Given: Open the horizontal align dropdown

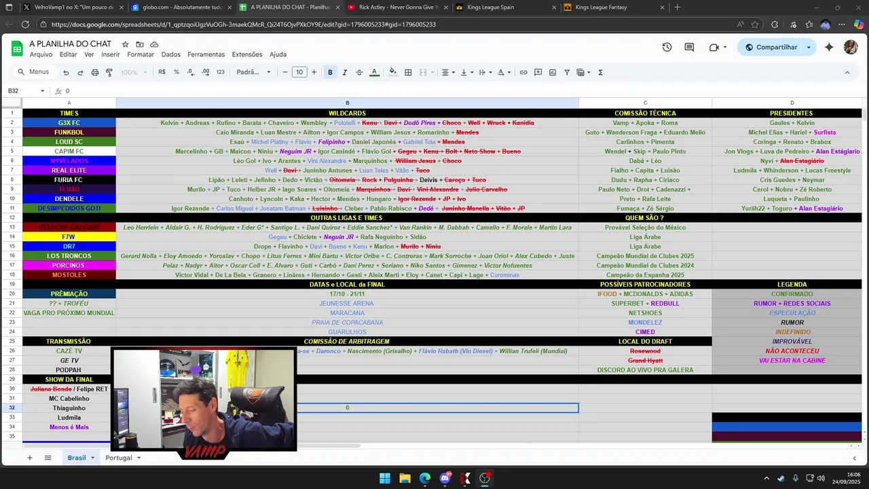Looking at the screenshot, I should coord(448,72).
